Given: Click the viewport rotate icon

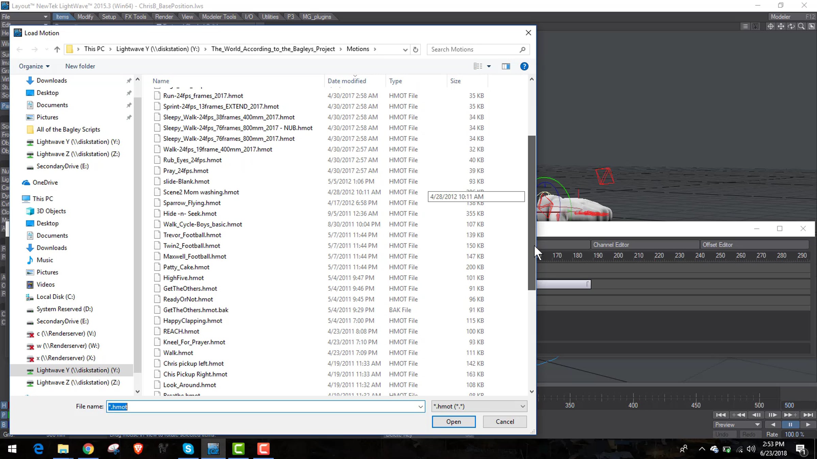Looking at the screenshot, I should 791,27.
